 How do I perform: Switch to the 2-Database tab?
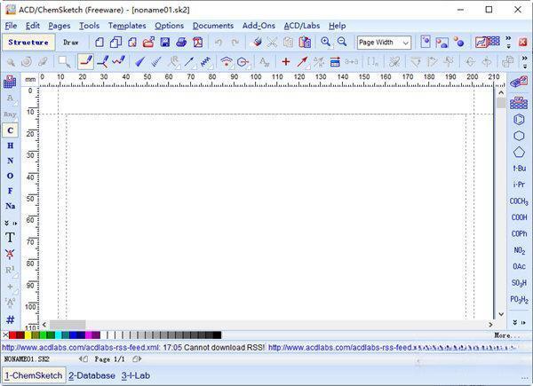point(91,375)
